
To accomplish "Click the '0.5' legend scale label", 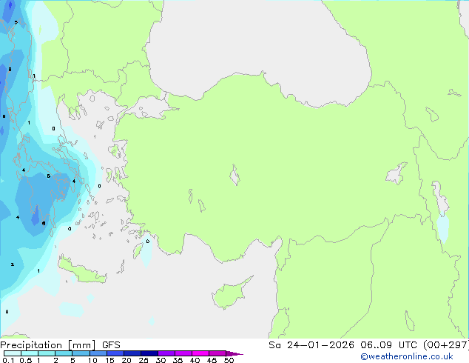I will click(x=26, y=360).
